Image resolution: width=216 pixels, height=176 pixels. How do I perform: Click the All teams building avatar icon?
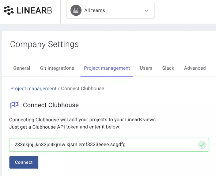[76, 10]
